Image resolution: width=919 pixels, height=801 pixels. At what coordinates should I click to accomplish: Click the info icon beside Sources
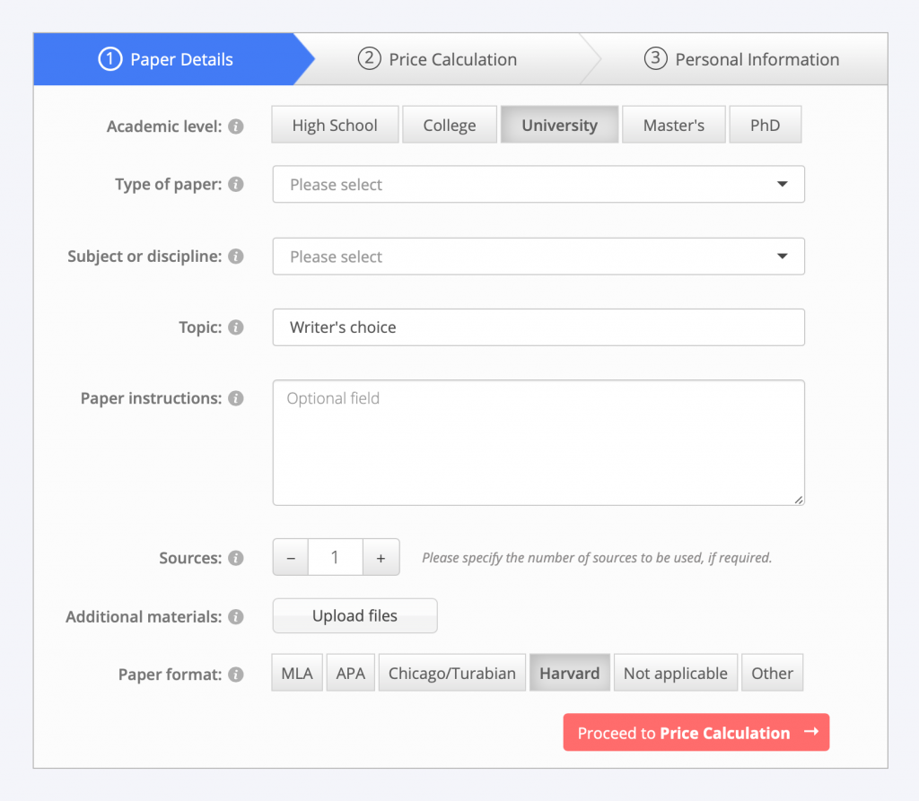tap(236, 558)
